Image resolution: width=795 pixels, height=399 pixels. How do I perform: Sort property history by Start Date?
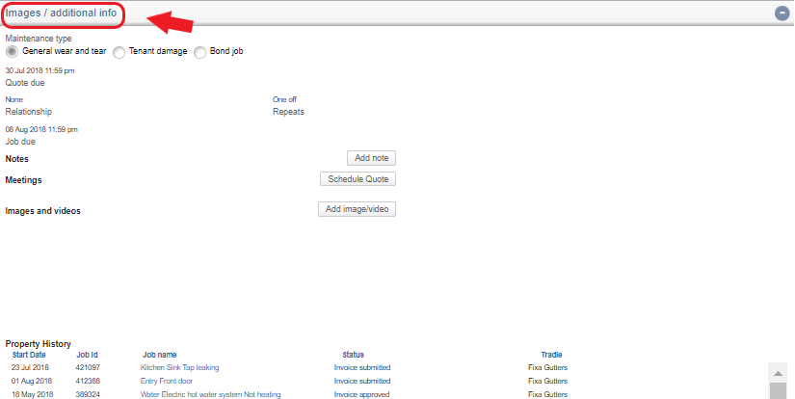point(29,355)
